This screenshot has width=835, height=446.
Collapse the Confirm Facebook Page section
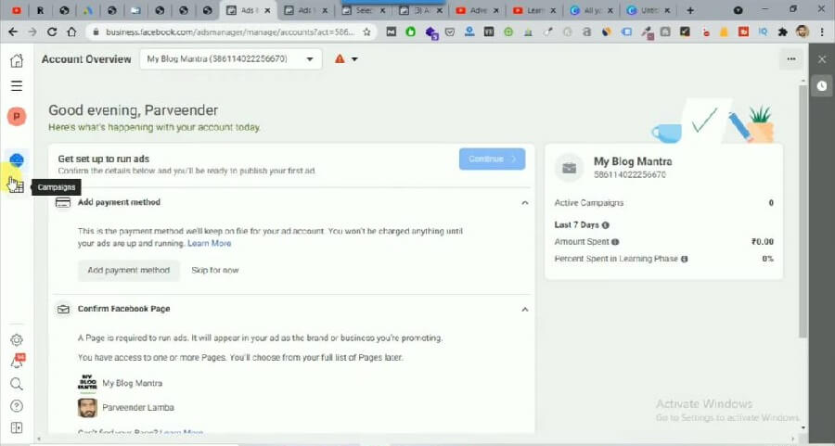pos(524,309)
